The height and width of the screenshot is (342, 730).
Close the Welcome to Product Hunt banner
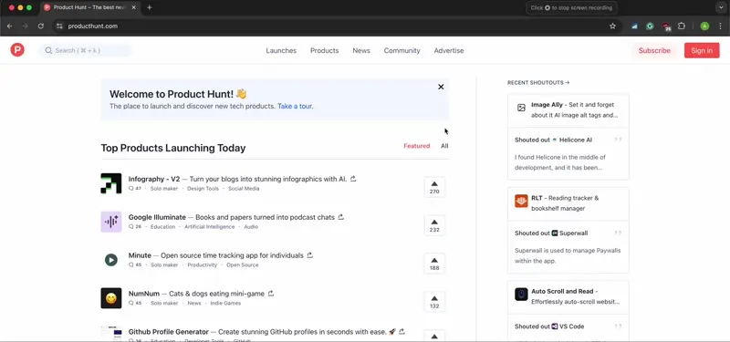(x=441, y=87)
